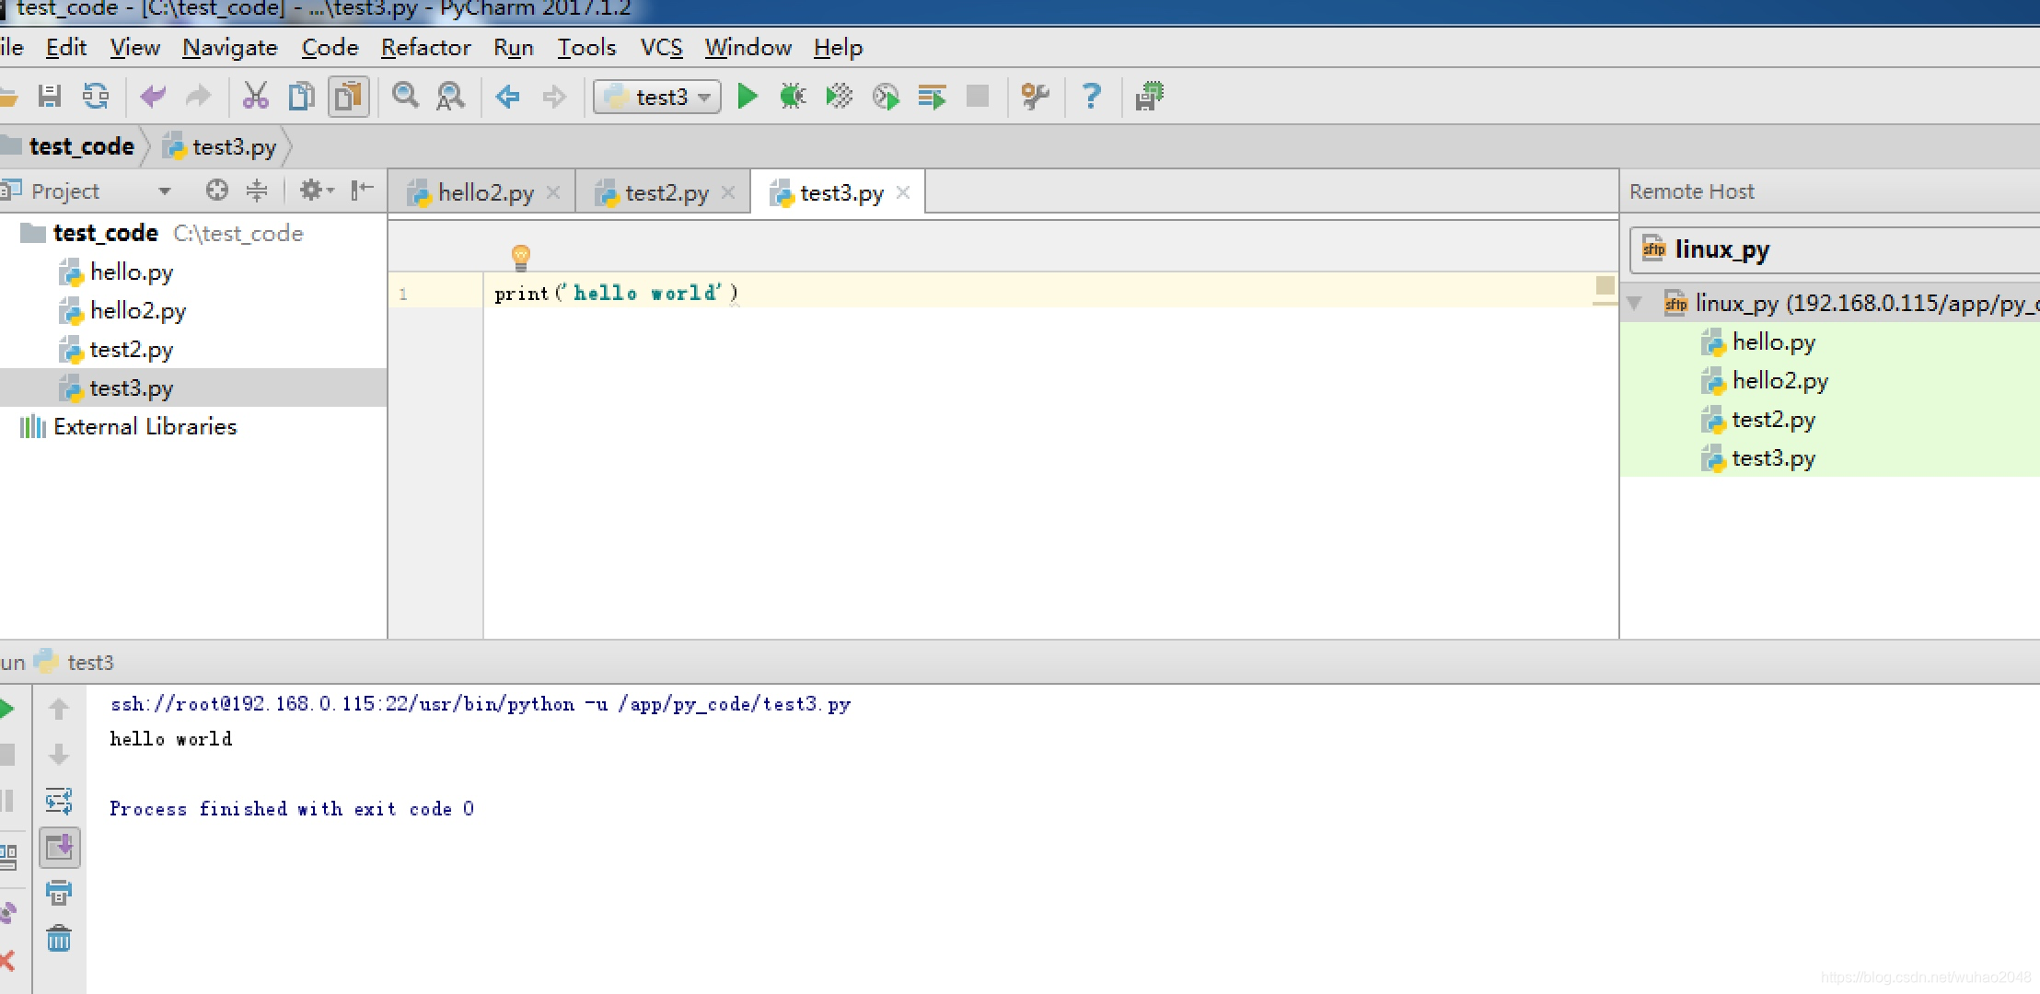Click the Redo arrow icon

198,96
